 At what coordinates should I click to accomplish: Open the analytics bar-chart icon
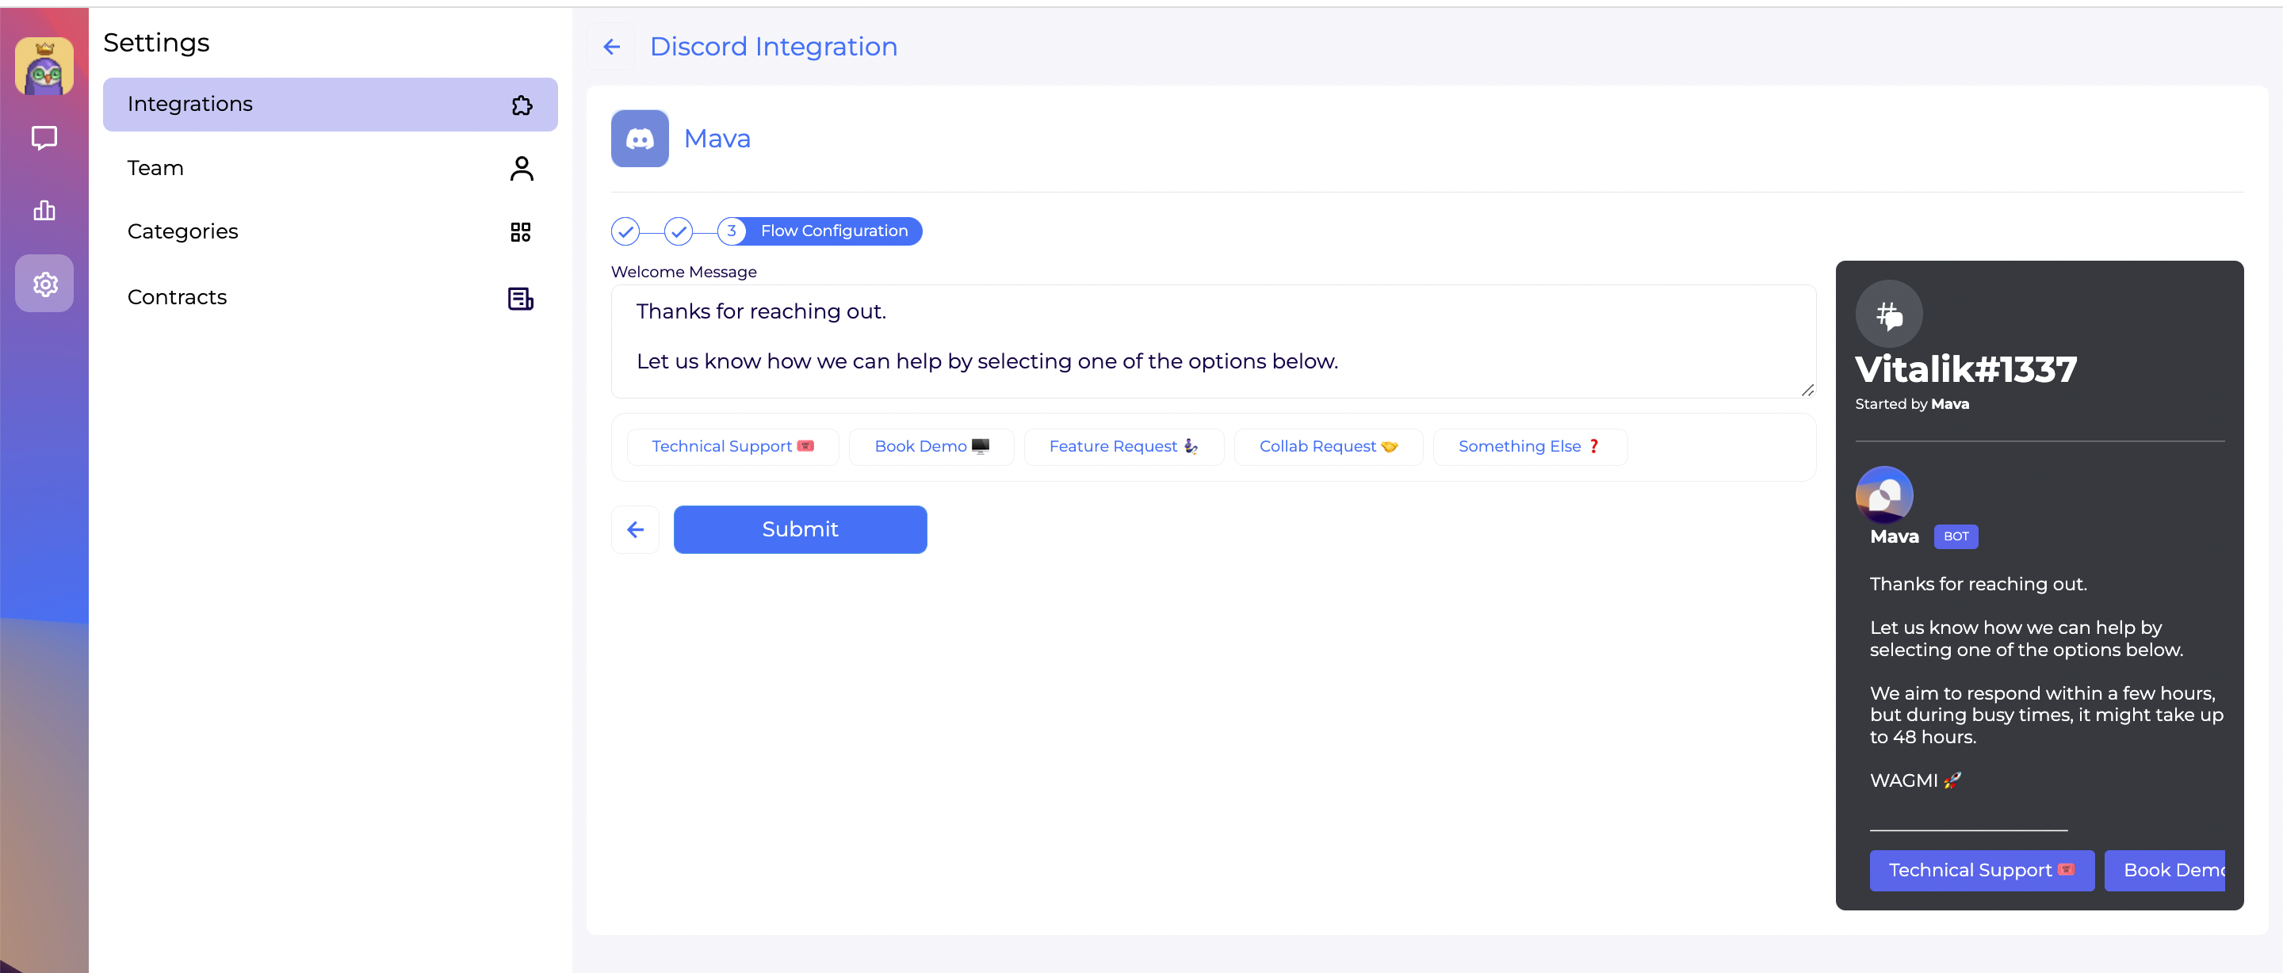point(44,210)
